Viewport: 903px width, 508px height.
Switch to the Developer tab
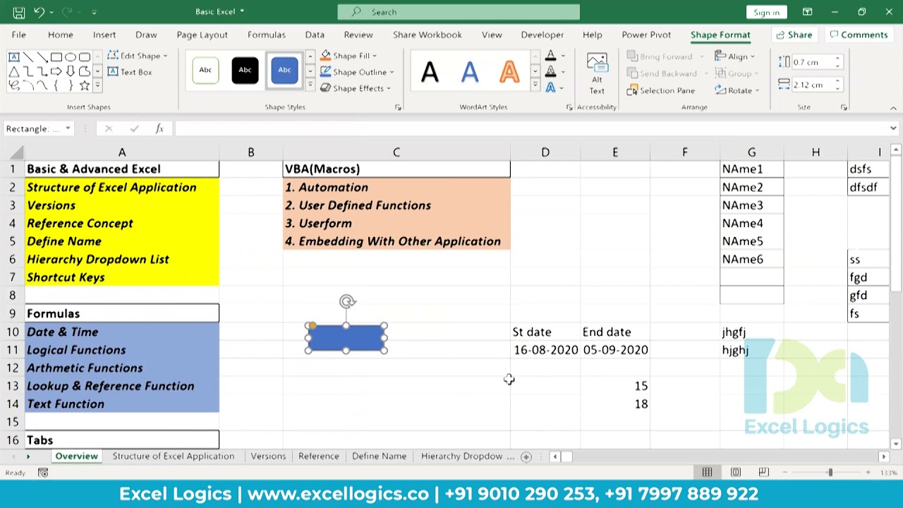(x=542, y=35)
